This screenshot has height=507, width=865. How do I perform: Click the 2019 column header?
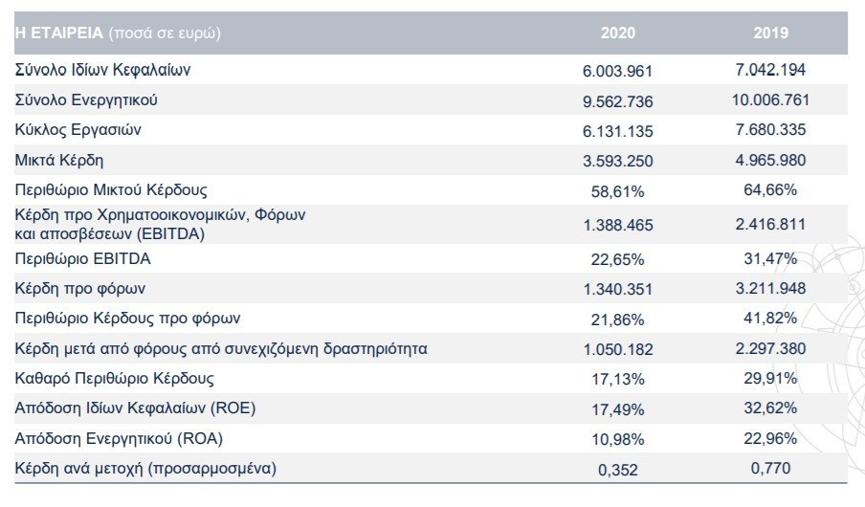pos(770,33)
